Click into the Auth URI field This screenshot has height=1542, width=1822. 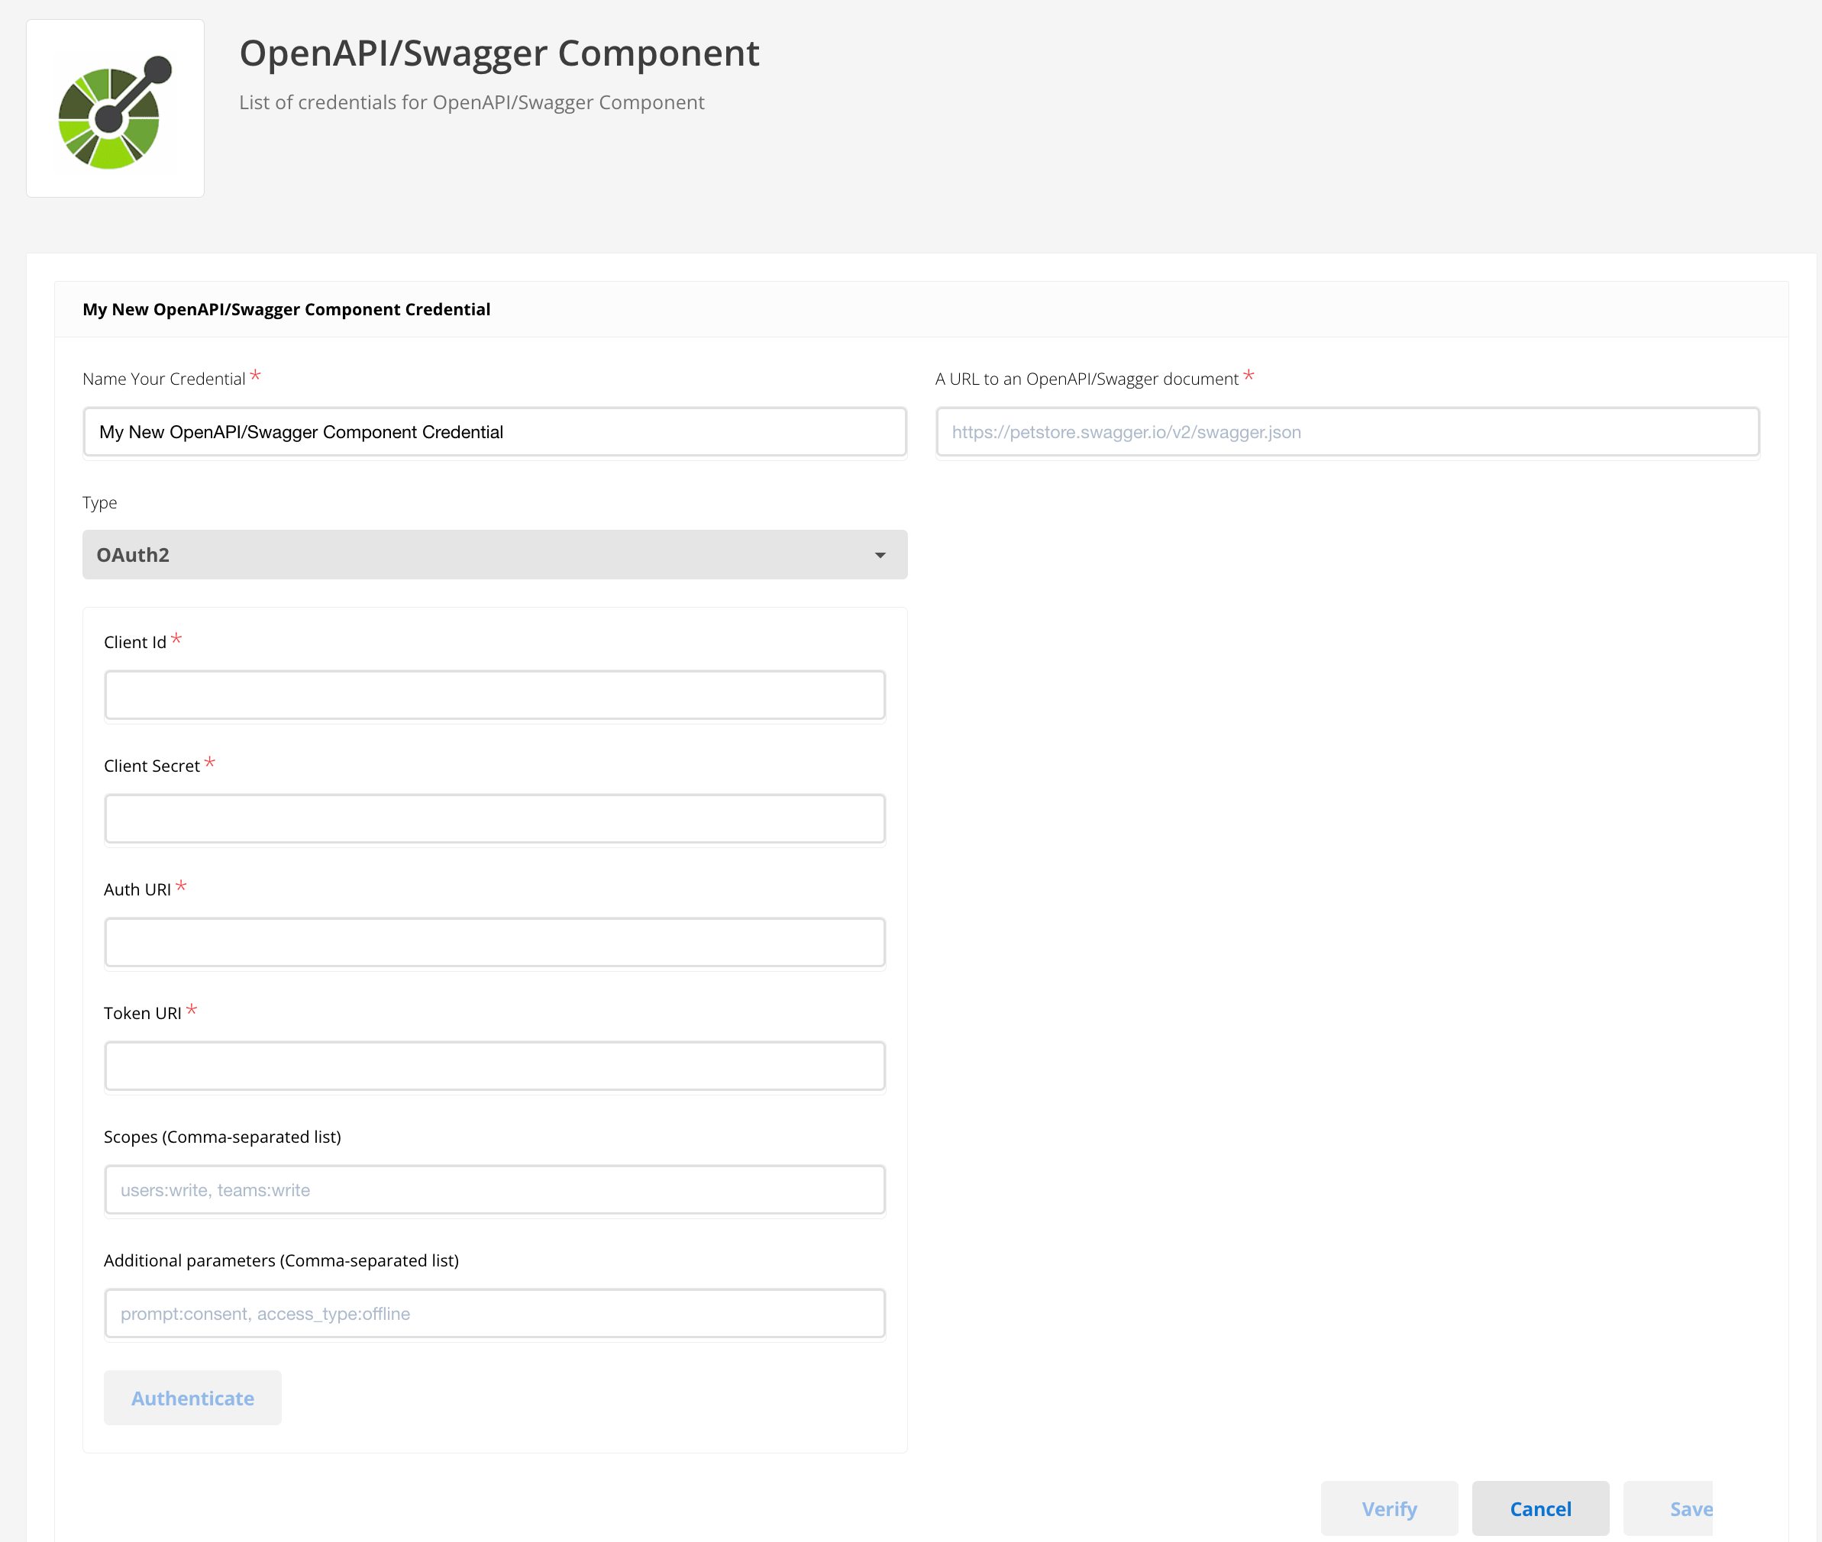[495, 944]
